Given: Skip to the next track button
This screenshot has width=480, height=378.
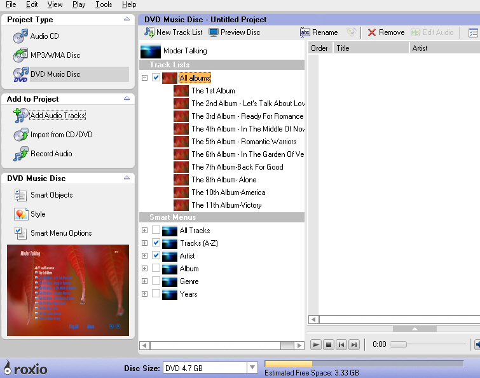Looking at the screenshot, I should pos(354,345).
